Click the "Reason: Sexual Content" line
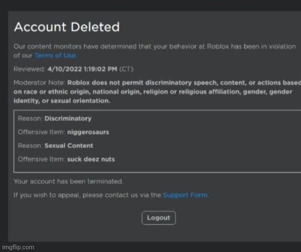301x252 pixels. [x=56, y=146]
